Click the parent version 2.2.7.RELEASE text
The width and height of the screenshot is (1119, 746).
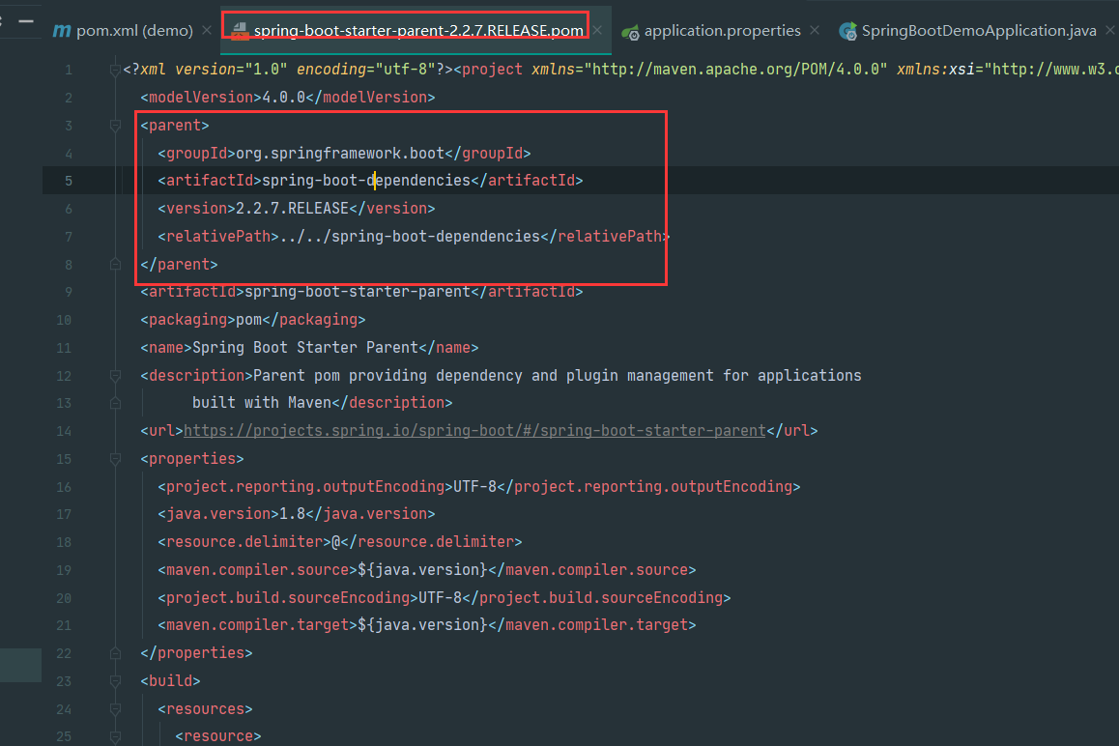click(292, 209)
